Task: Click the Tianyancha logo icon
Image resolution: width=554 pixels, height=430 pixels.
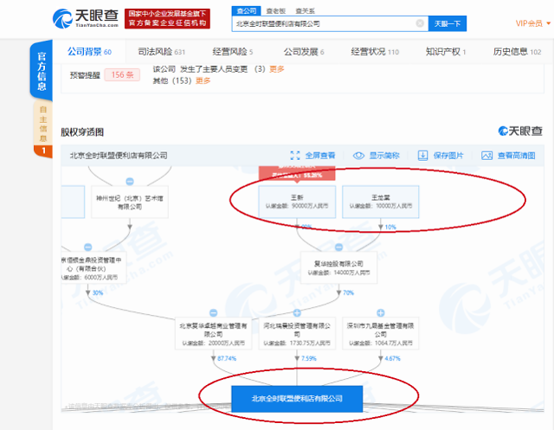Action: 62,19
